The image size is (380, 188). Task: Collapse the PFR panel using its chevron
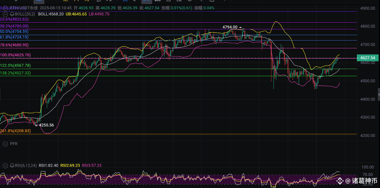click(5, 144)
